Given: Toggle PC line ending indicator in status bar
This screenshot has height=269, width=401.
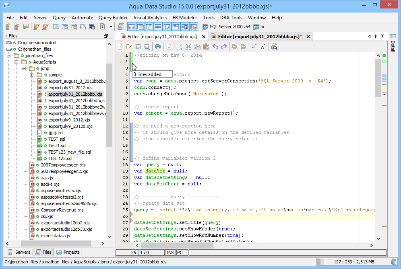Looking at the screenshot, I should pyautogui.click(x=182, y=253).
